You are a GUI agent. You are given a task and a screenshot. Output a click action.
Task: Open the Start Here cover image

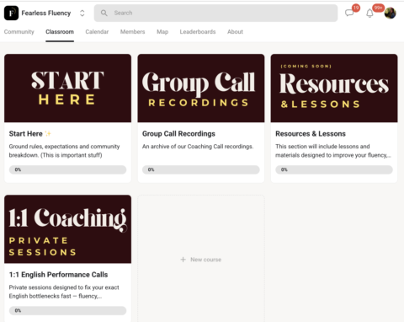coord(67,89)
